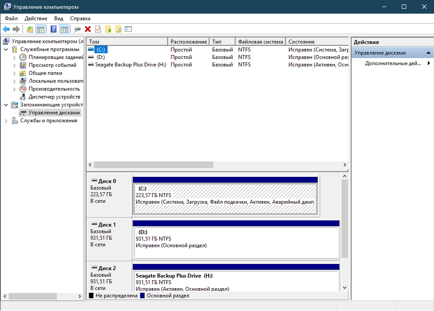Open Производительность tree item

point(54,89)
